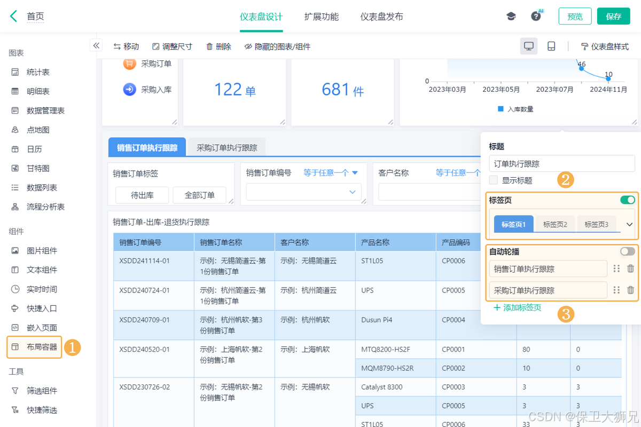Show 隐藏的图表/组件 list

click(277, 46)
